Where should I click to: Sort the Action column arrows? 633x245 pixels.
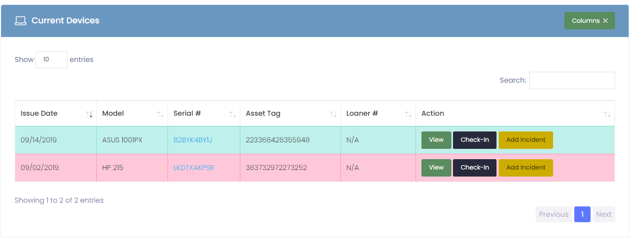pyautogui.click(x=607, y=115)
